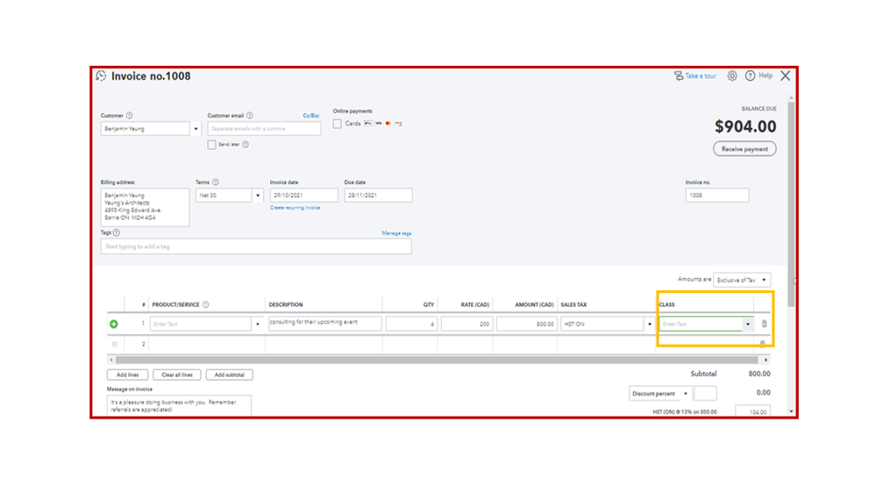Click the Message on invoice text box
This screenshot has width=876, height=493.
pos(179,406)
